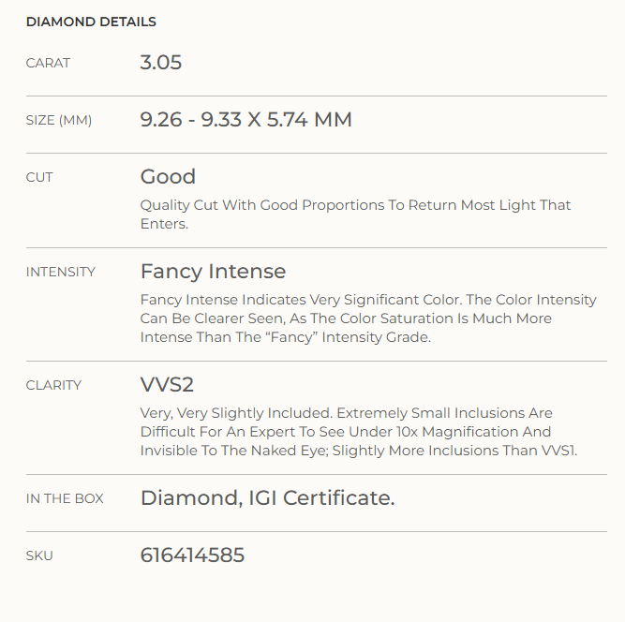The height and width of the screenshot is (622, 625).
Task: Select the CLARITY label
Action: coord(53,385)
